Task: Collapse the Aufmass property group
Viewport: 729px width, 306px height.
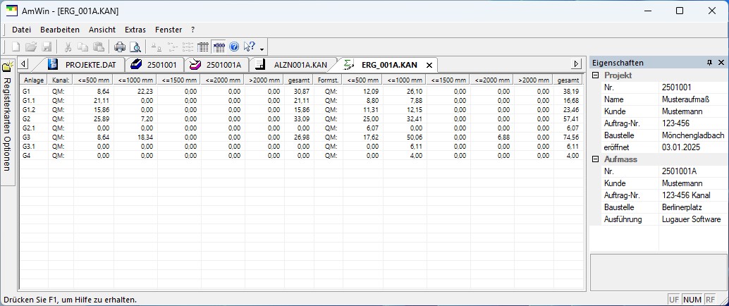Action: (x=595, y=159)
